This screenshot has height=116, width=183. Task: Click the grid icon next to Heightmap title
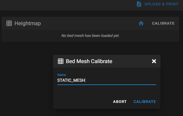(x=9, y=23)
